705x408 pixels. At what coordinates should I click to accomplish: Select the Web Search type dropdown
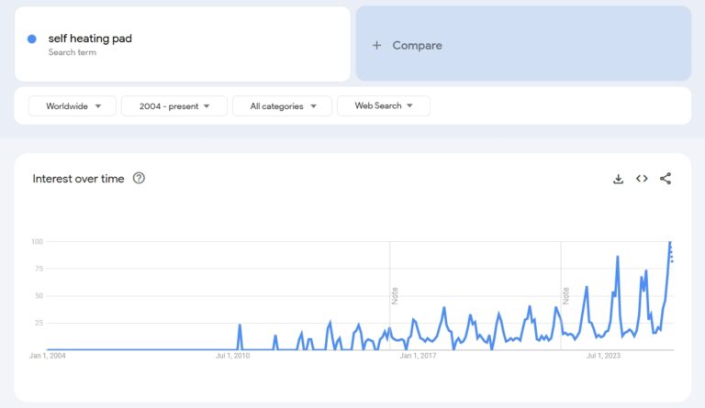(383, 106)
